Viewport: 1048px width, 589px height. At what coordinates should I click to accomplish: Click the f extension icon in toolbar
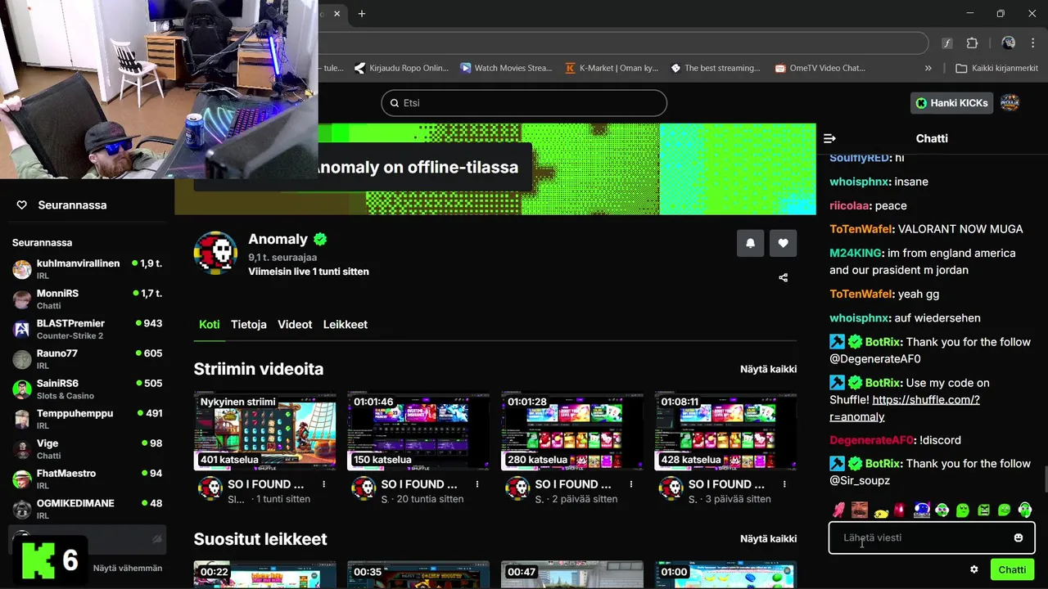(x=947, y=43)
